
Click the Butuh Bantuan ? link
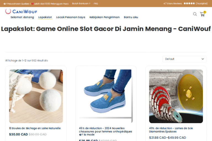[x=81, y=4]
